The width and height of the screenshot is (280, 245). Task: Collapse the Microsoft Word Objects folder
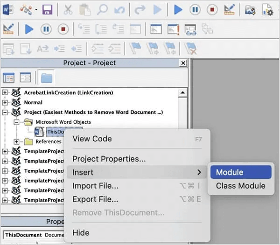click(x=17, y=122)
